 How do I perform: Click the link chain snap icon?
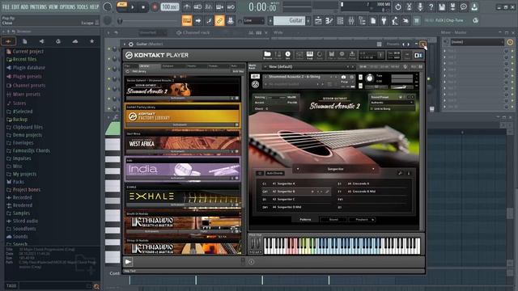(x=219, y=21)
